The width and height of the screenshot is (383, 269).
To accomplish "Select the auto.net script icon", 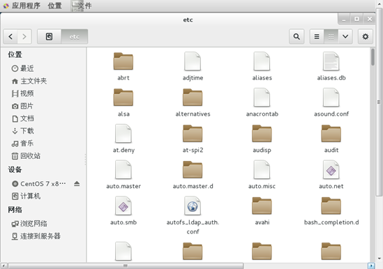I will point(331,169).
